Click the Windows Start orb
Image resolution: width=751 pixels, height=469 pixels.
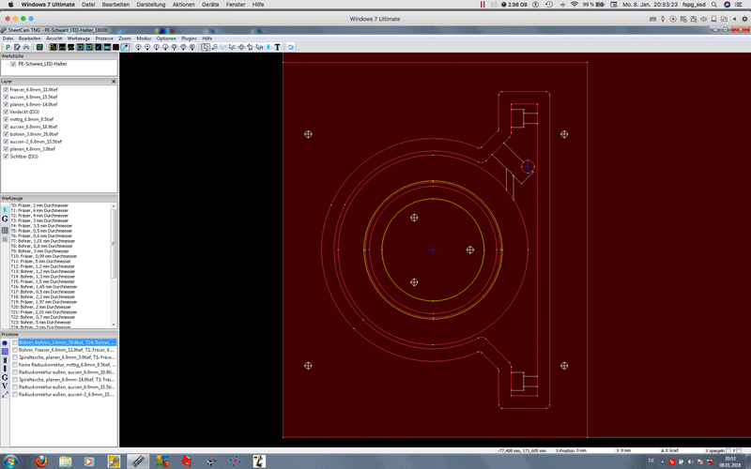[10, 461]
